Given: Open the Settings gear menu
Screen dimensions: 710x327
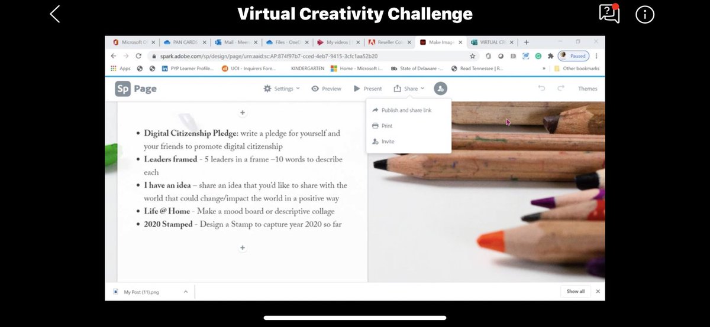Looking at the screenshot, I should pos(282,89).
